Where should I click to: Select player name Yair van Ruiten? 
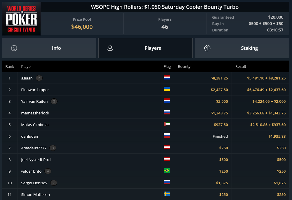[x=34, y=101]
